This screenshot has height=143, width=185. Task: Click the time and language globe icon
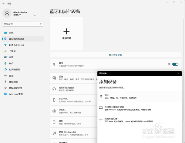pos(5,69)
